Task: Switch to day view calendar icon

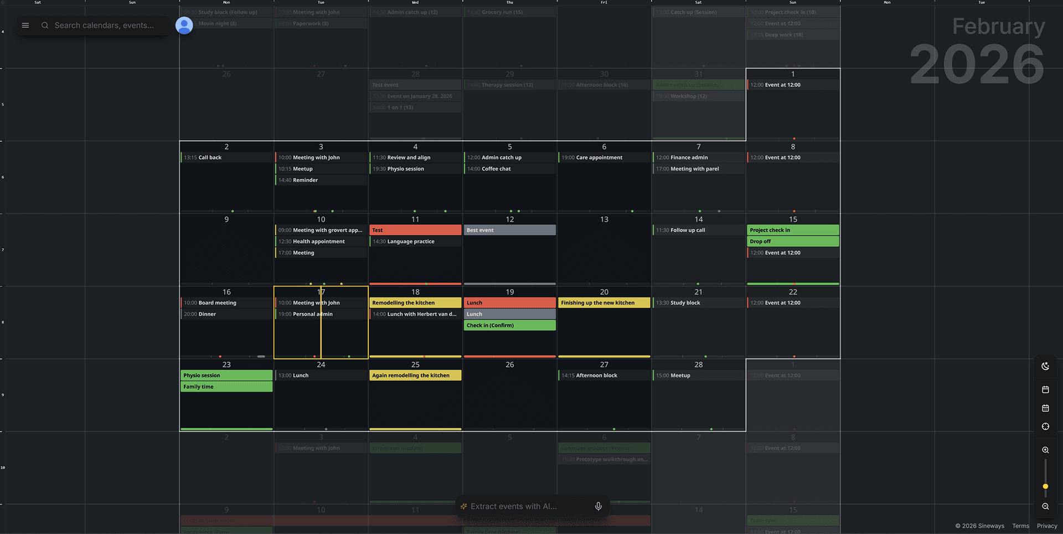Action: click(1045, 389)
